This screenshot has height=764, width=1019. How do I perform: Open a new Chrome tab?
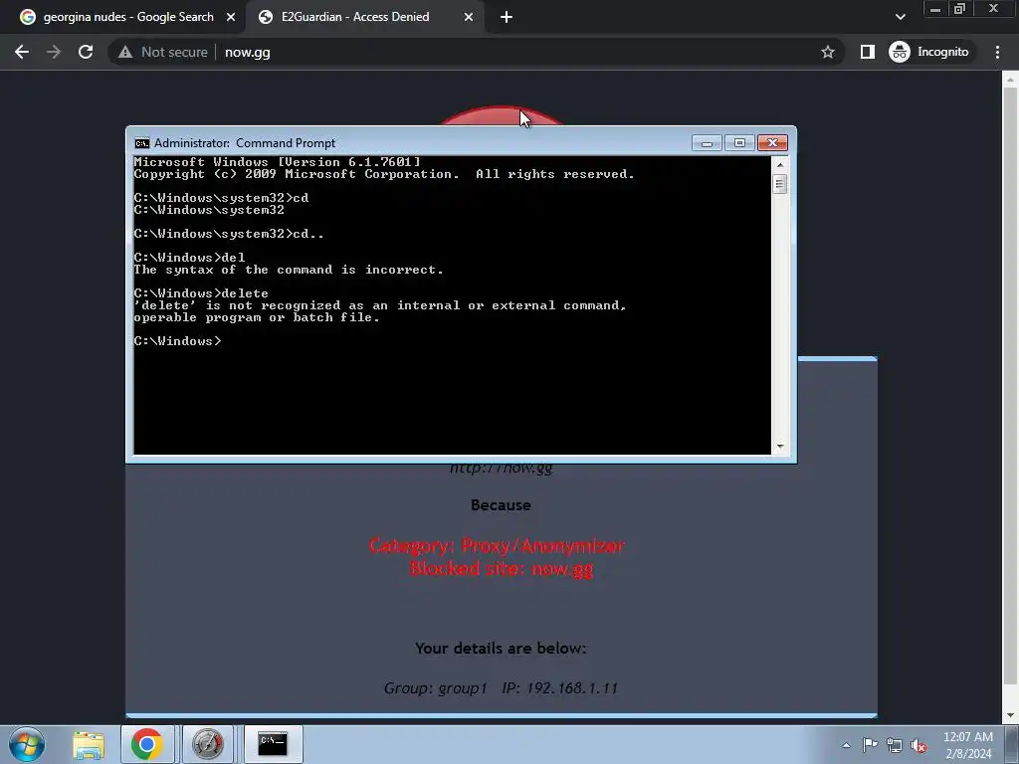[507, 18]
